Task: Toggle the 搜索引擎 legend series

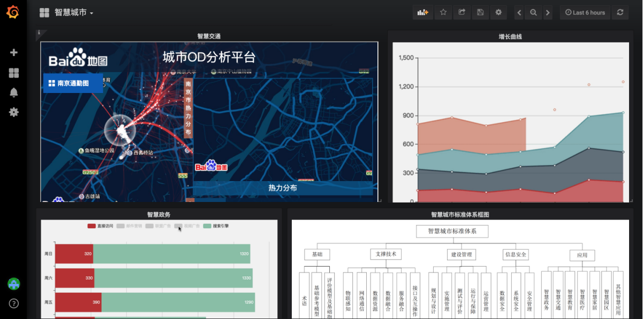Action: click(216, 226)
